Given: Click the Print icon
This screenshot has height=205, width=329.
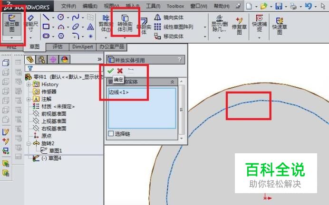Looking at the screenshot, I should click(x=293, y=7).
